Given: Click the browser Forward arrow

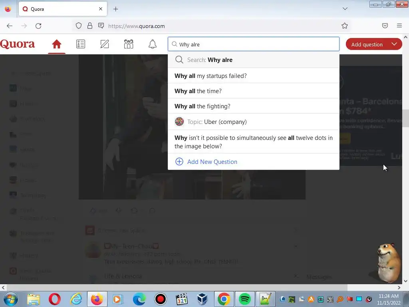Looking at the screenshot, I should [x=24, y=26].
